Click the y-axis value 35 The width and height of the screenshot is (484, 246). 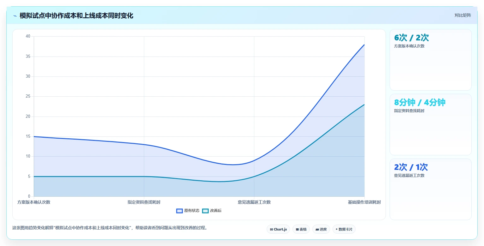pyautogui.click(x=28, y=57)
